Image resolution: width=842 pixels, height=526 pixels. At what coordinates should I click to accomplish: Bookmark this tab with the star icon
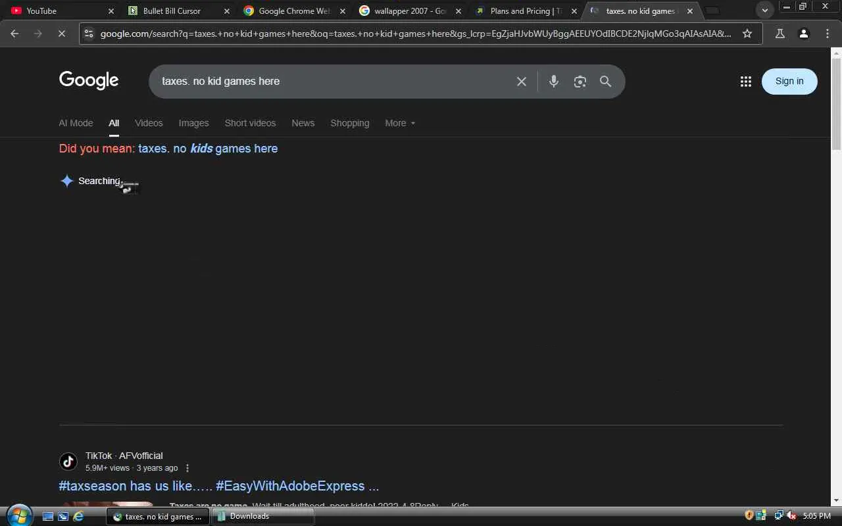747,34
